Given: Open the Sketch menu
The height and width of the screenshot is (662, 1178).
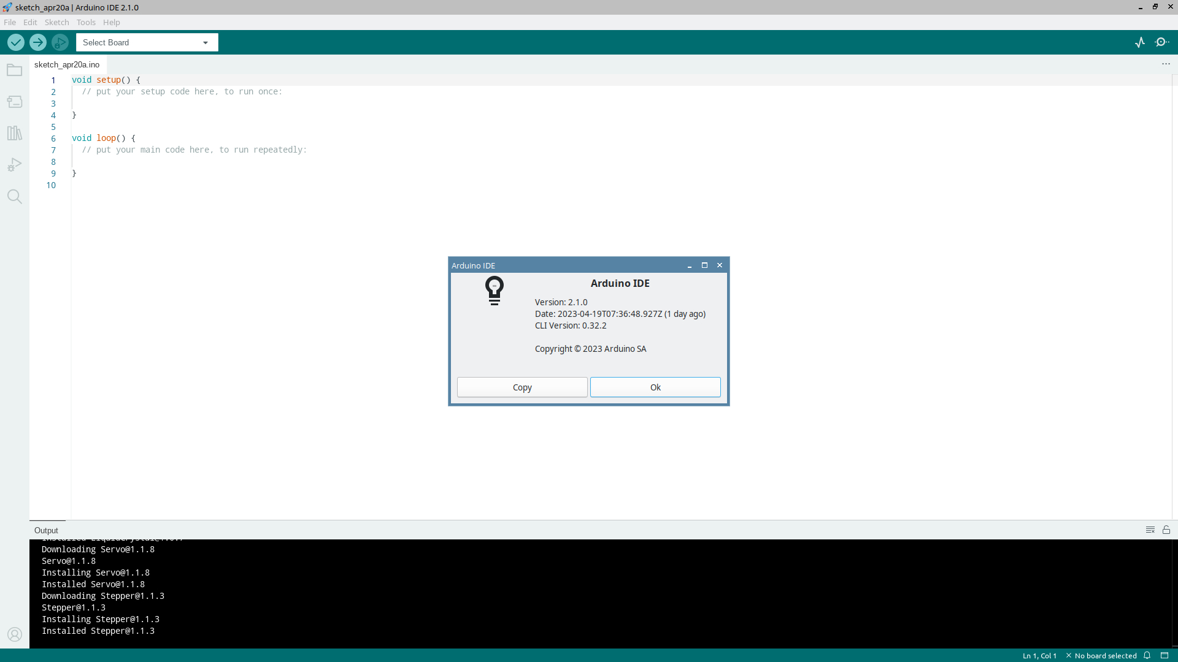Looking at the screenshot, I should (x=56, y=22).
